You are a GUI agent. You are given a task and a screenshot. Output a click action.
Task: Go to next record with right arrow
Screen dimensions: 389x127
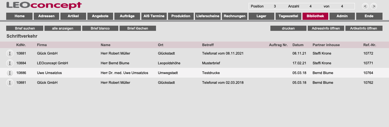coord(374,6)
